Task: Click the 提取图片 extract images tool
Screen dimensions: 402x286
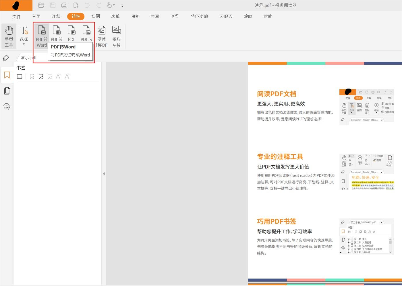Action: 117,34
